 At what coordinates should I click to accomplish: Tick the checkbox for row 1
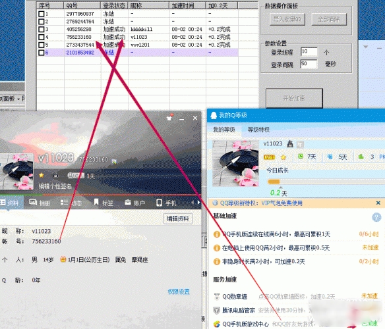pos(42,14)
